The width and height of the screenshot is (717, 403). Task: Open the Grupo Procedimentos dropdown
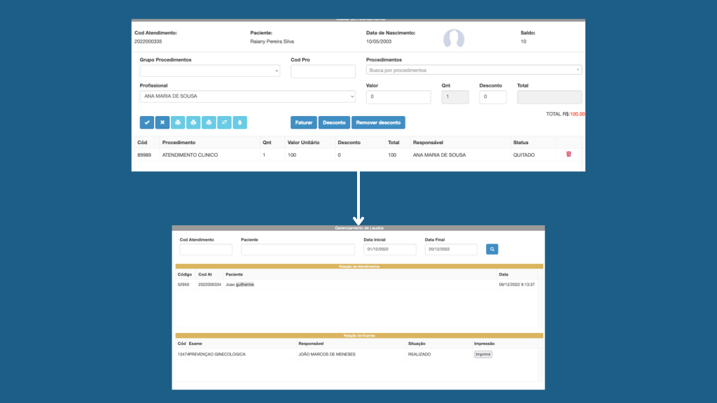click(210, 71)
